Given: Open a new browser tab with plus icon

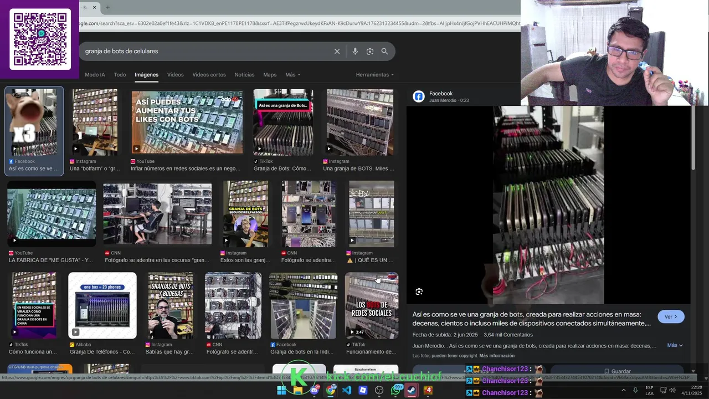Looking at the screenshot, I should pyautogui.click(x=107, y=7).
